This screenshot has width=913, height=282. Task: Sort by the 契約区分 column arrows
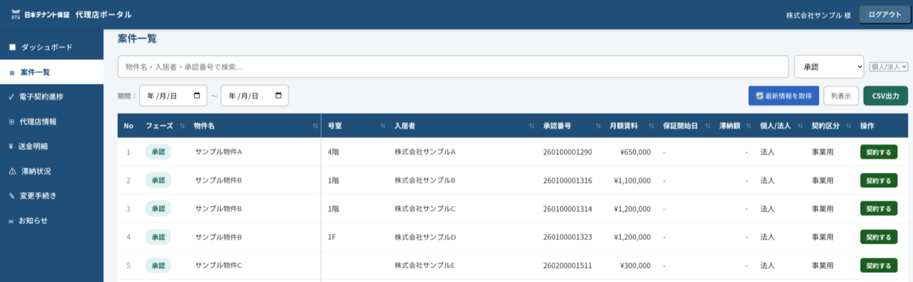pos(849,126)
